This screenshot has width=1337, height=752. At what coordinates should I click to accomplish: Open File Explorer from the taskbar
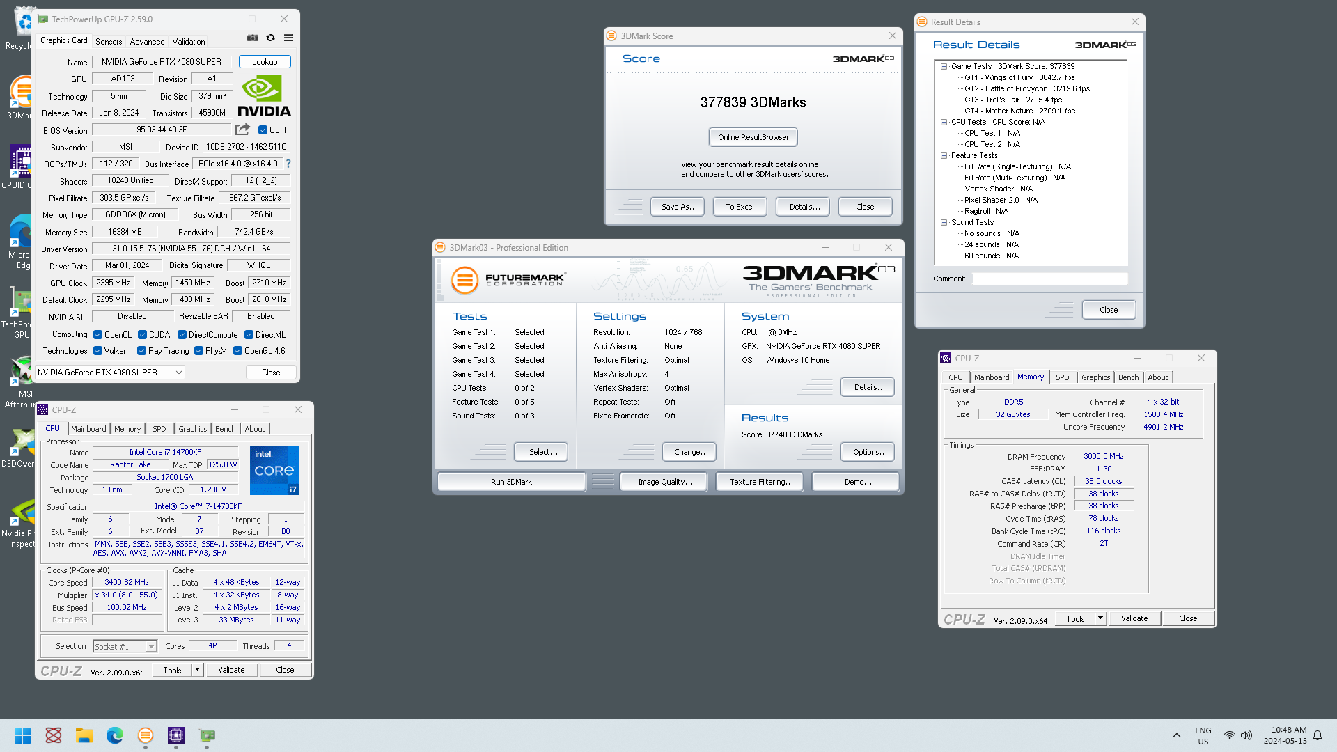coord(84,735)
